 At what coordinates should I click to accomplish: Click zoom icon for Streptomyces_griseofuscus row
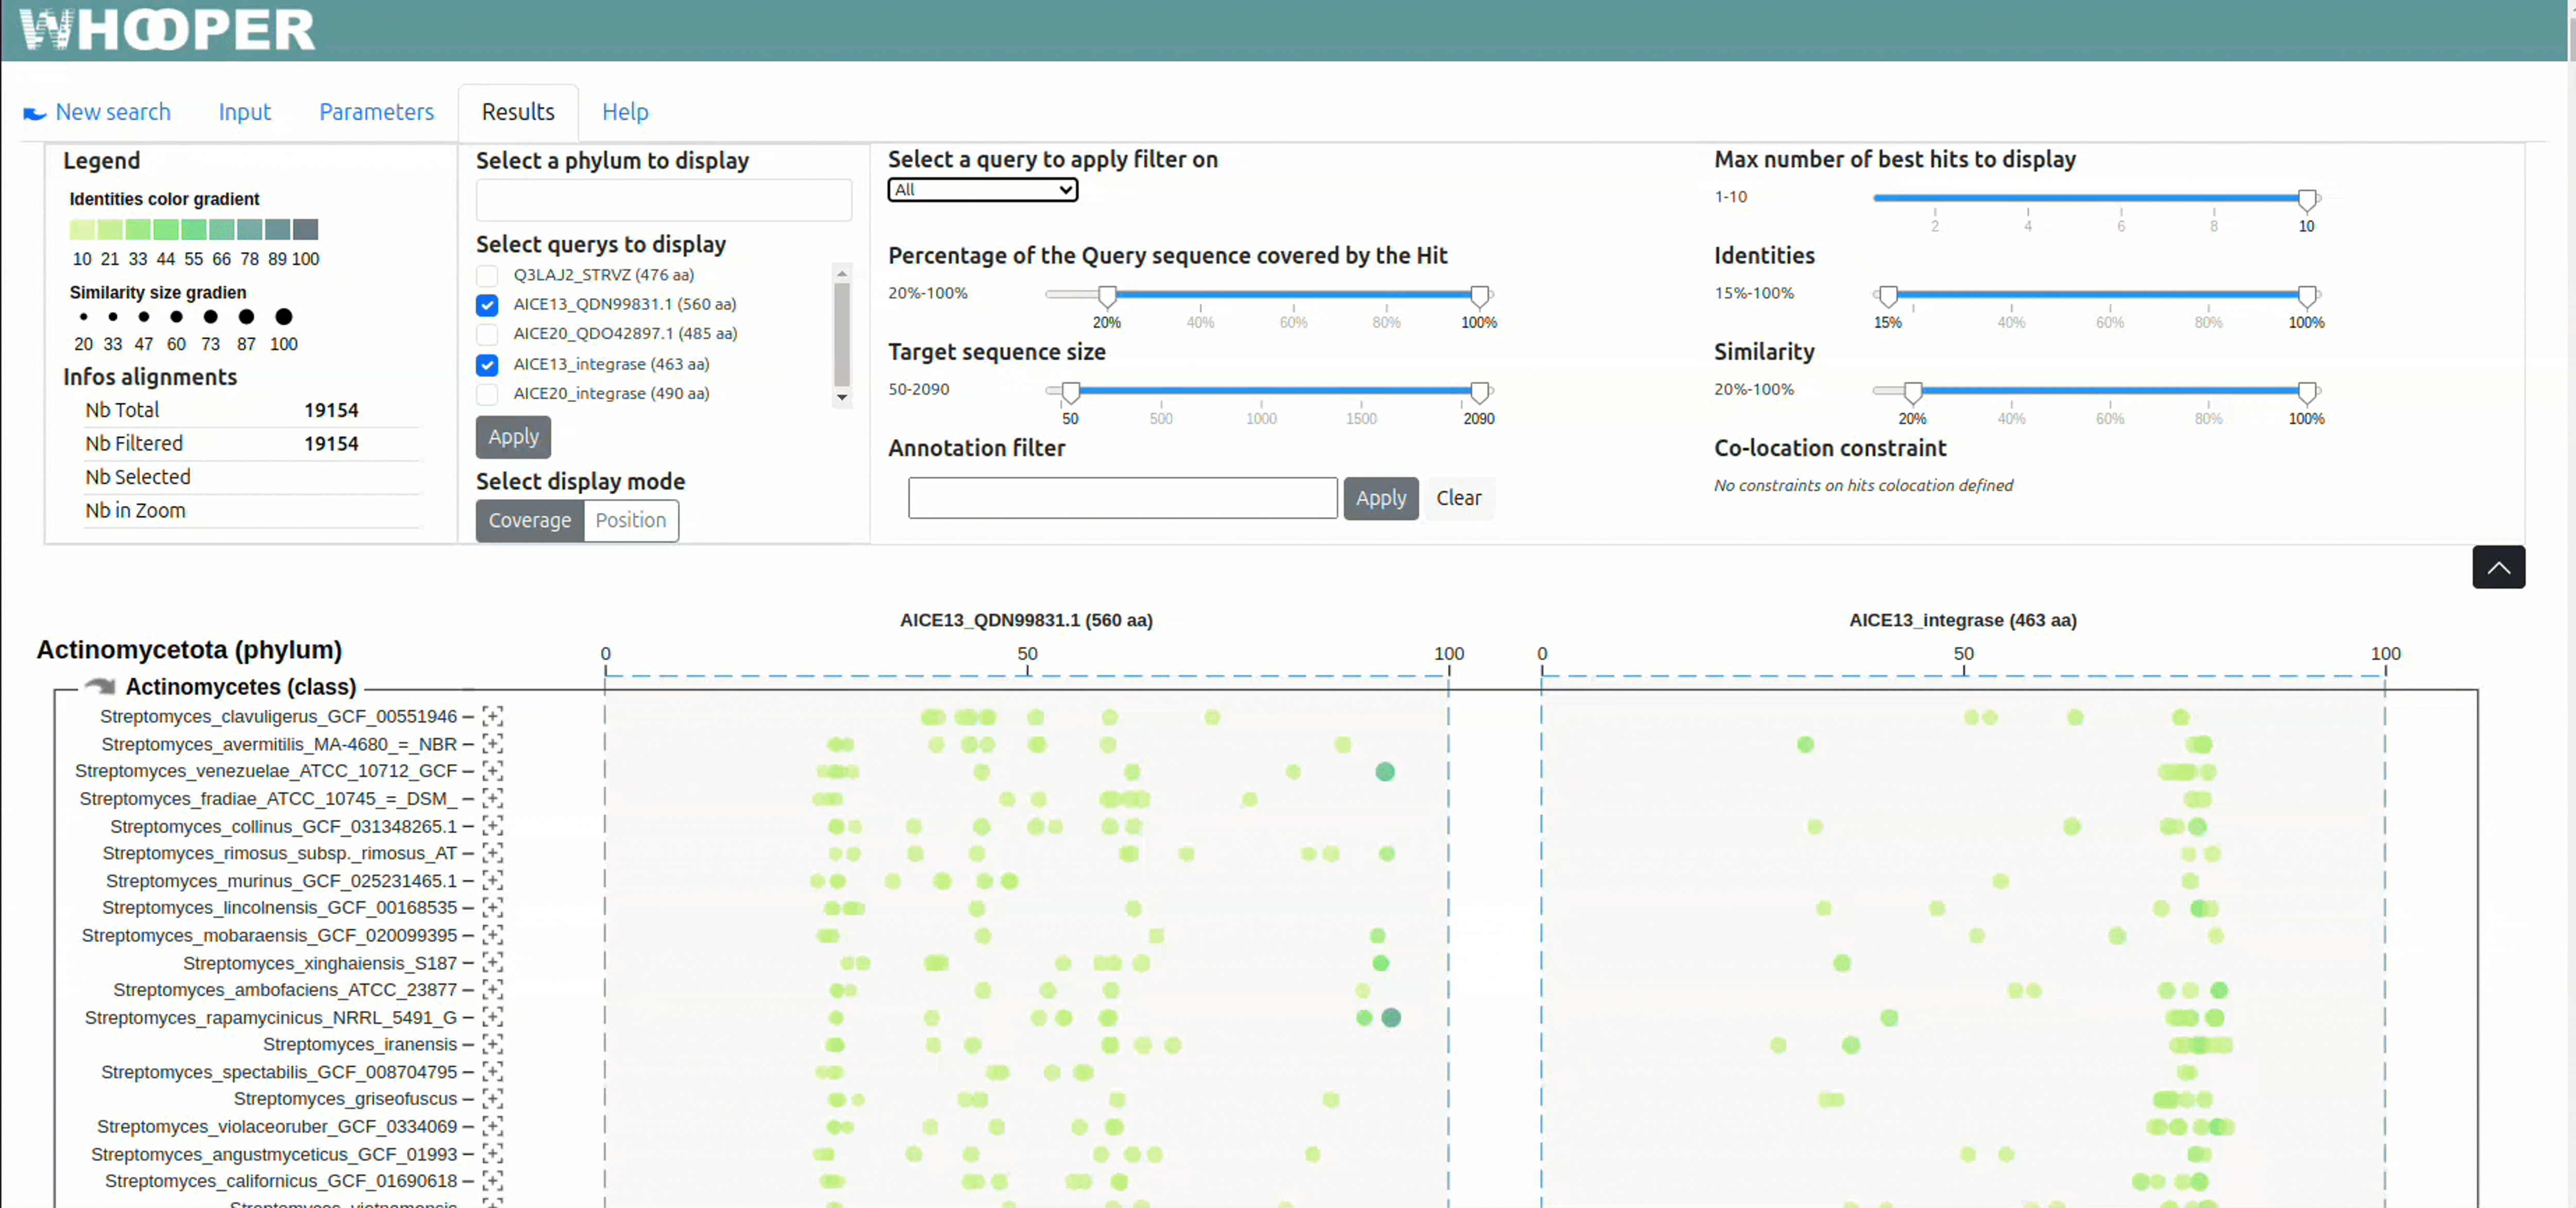coord(492,1099)
